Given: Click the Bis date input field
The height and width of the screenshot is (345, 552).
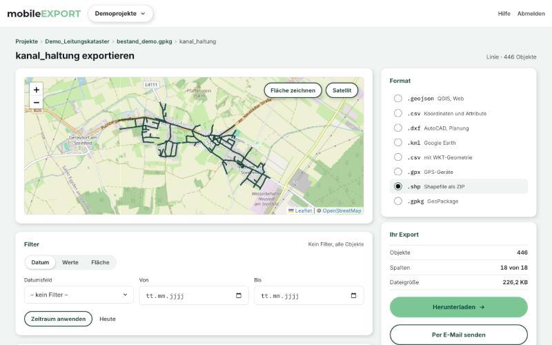Looking at the screenshot, I should click(309, 295).
